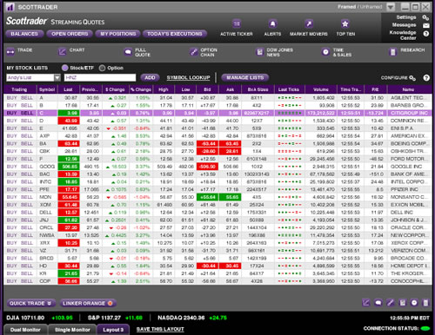
Task: Click the bottom news shortcut icon
Action: coord(402,303)
